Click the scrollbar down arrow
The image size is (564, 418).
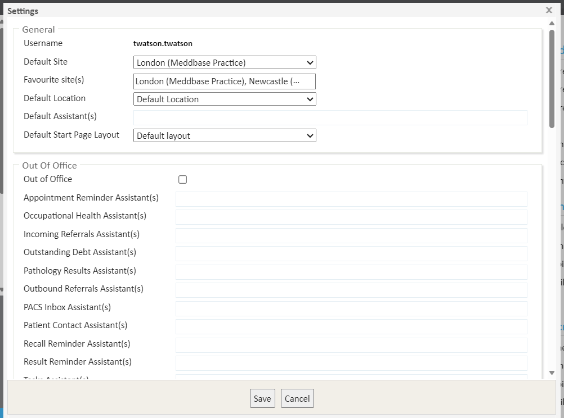point(552,373)
